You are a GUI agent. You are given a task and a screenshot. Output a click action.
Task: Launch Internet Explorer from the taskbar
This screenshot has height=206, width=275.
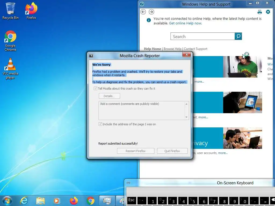(24, 201)
